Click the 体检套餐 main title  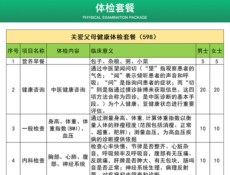115,8
